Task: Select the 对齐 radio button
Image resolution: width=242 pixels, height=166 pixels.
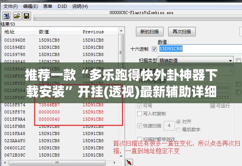Action: click(x=178, y=122)
